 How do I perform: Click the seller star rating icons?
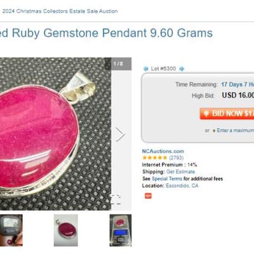[155, 157]
